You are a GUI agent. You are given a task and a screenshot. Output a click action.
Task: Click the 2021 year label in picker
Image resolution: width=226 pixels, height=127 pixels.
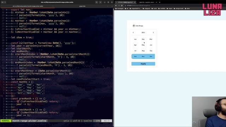point(143,32)
